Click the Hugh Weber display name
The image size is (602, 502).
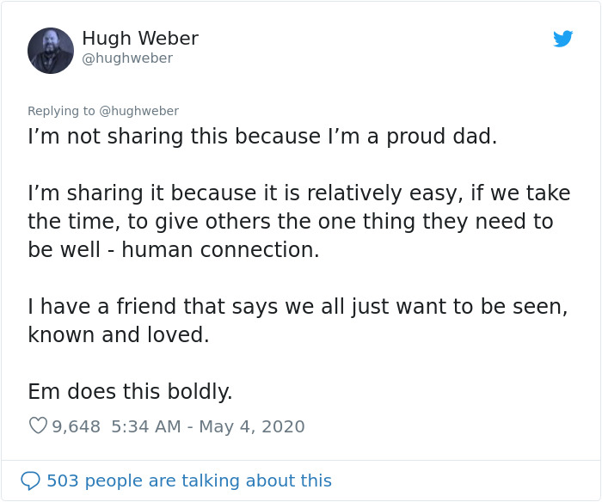coord(140,39)
